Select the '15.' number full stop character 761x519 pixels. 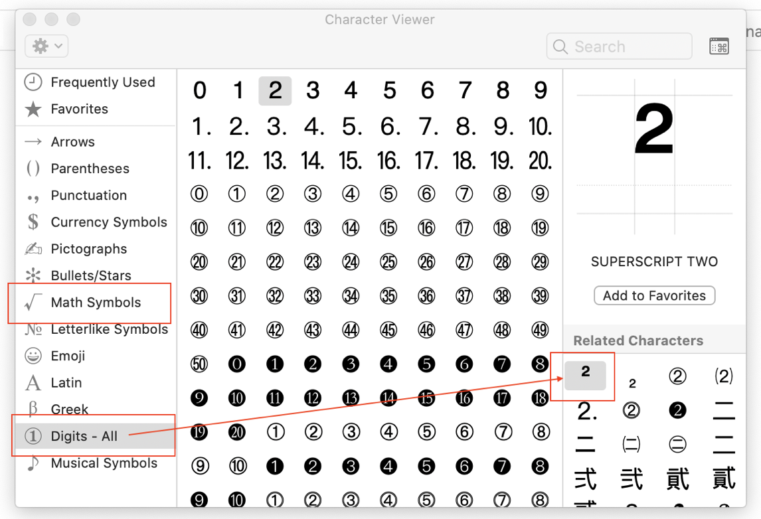(x=351, y=161)
